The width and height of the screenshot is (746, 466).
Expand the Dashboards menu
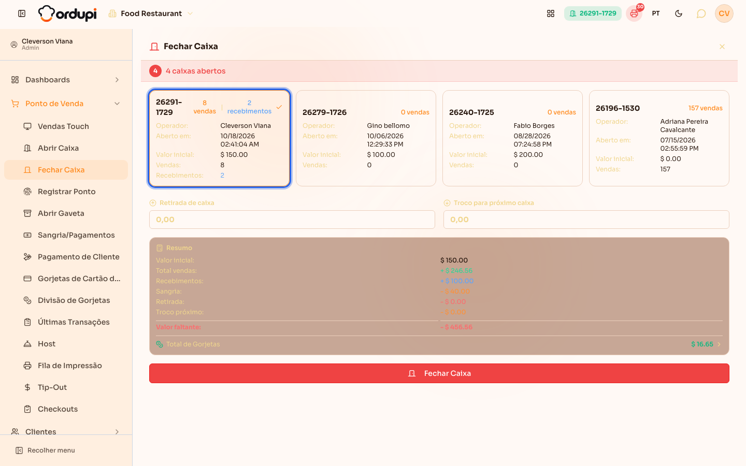[x=66, y=80]
